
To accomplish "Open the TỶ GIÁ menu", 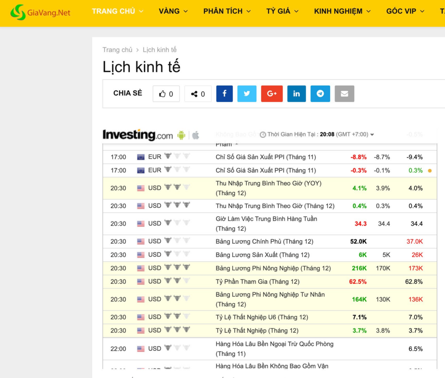I will (282, 11).
